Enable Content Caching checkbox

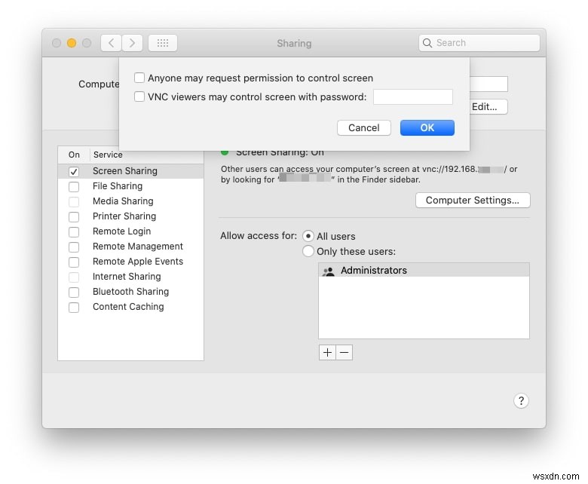coord(74,307)
